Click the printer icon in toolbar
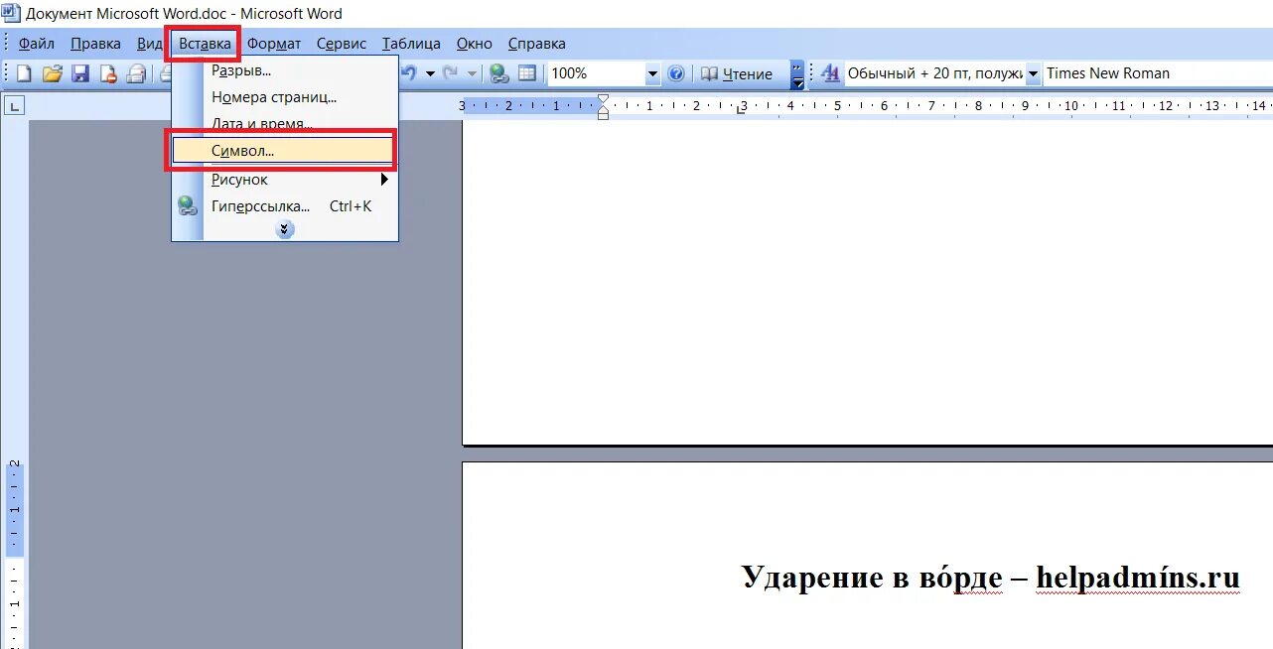The width and height of the screenshot is (1273, 649). click(x=136, y=73)
